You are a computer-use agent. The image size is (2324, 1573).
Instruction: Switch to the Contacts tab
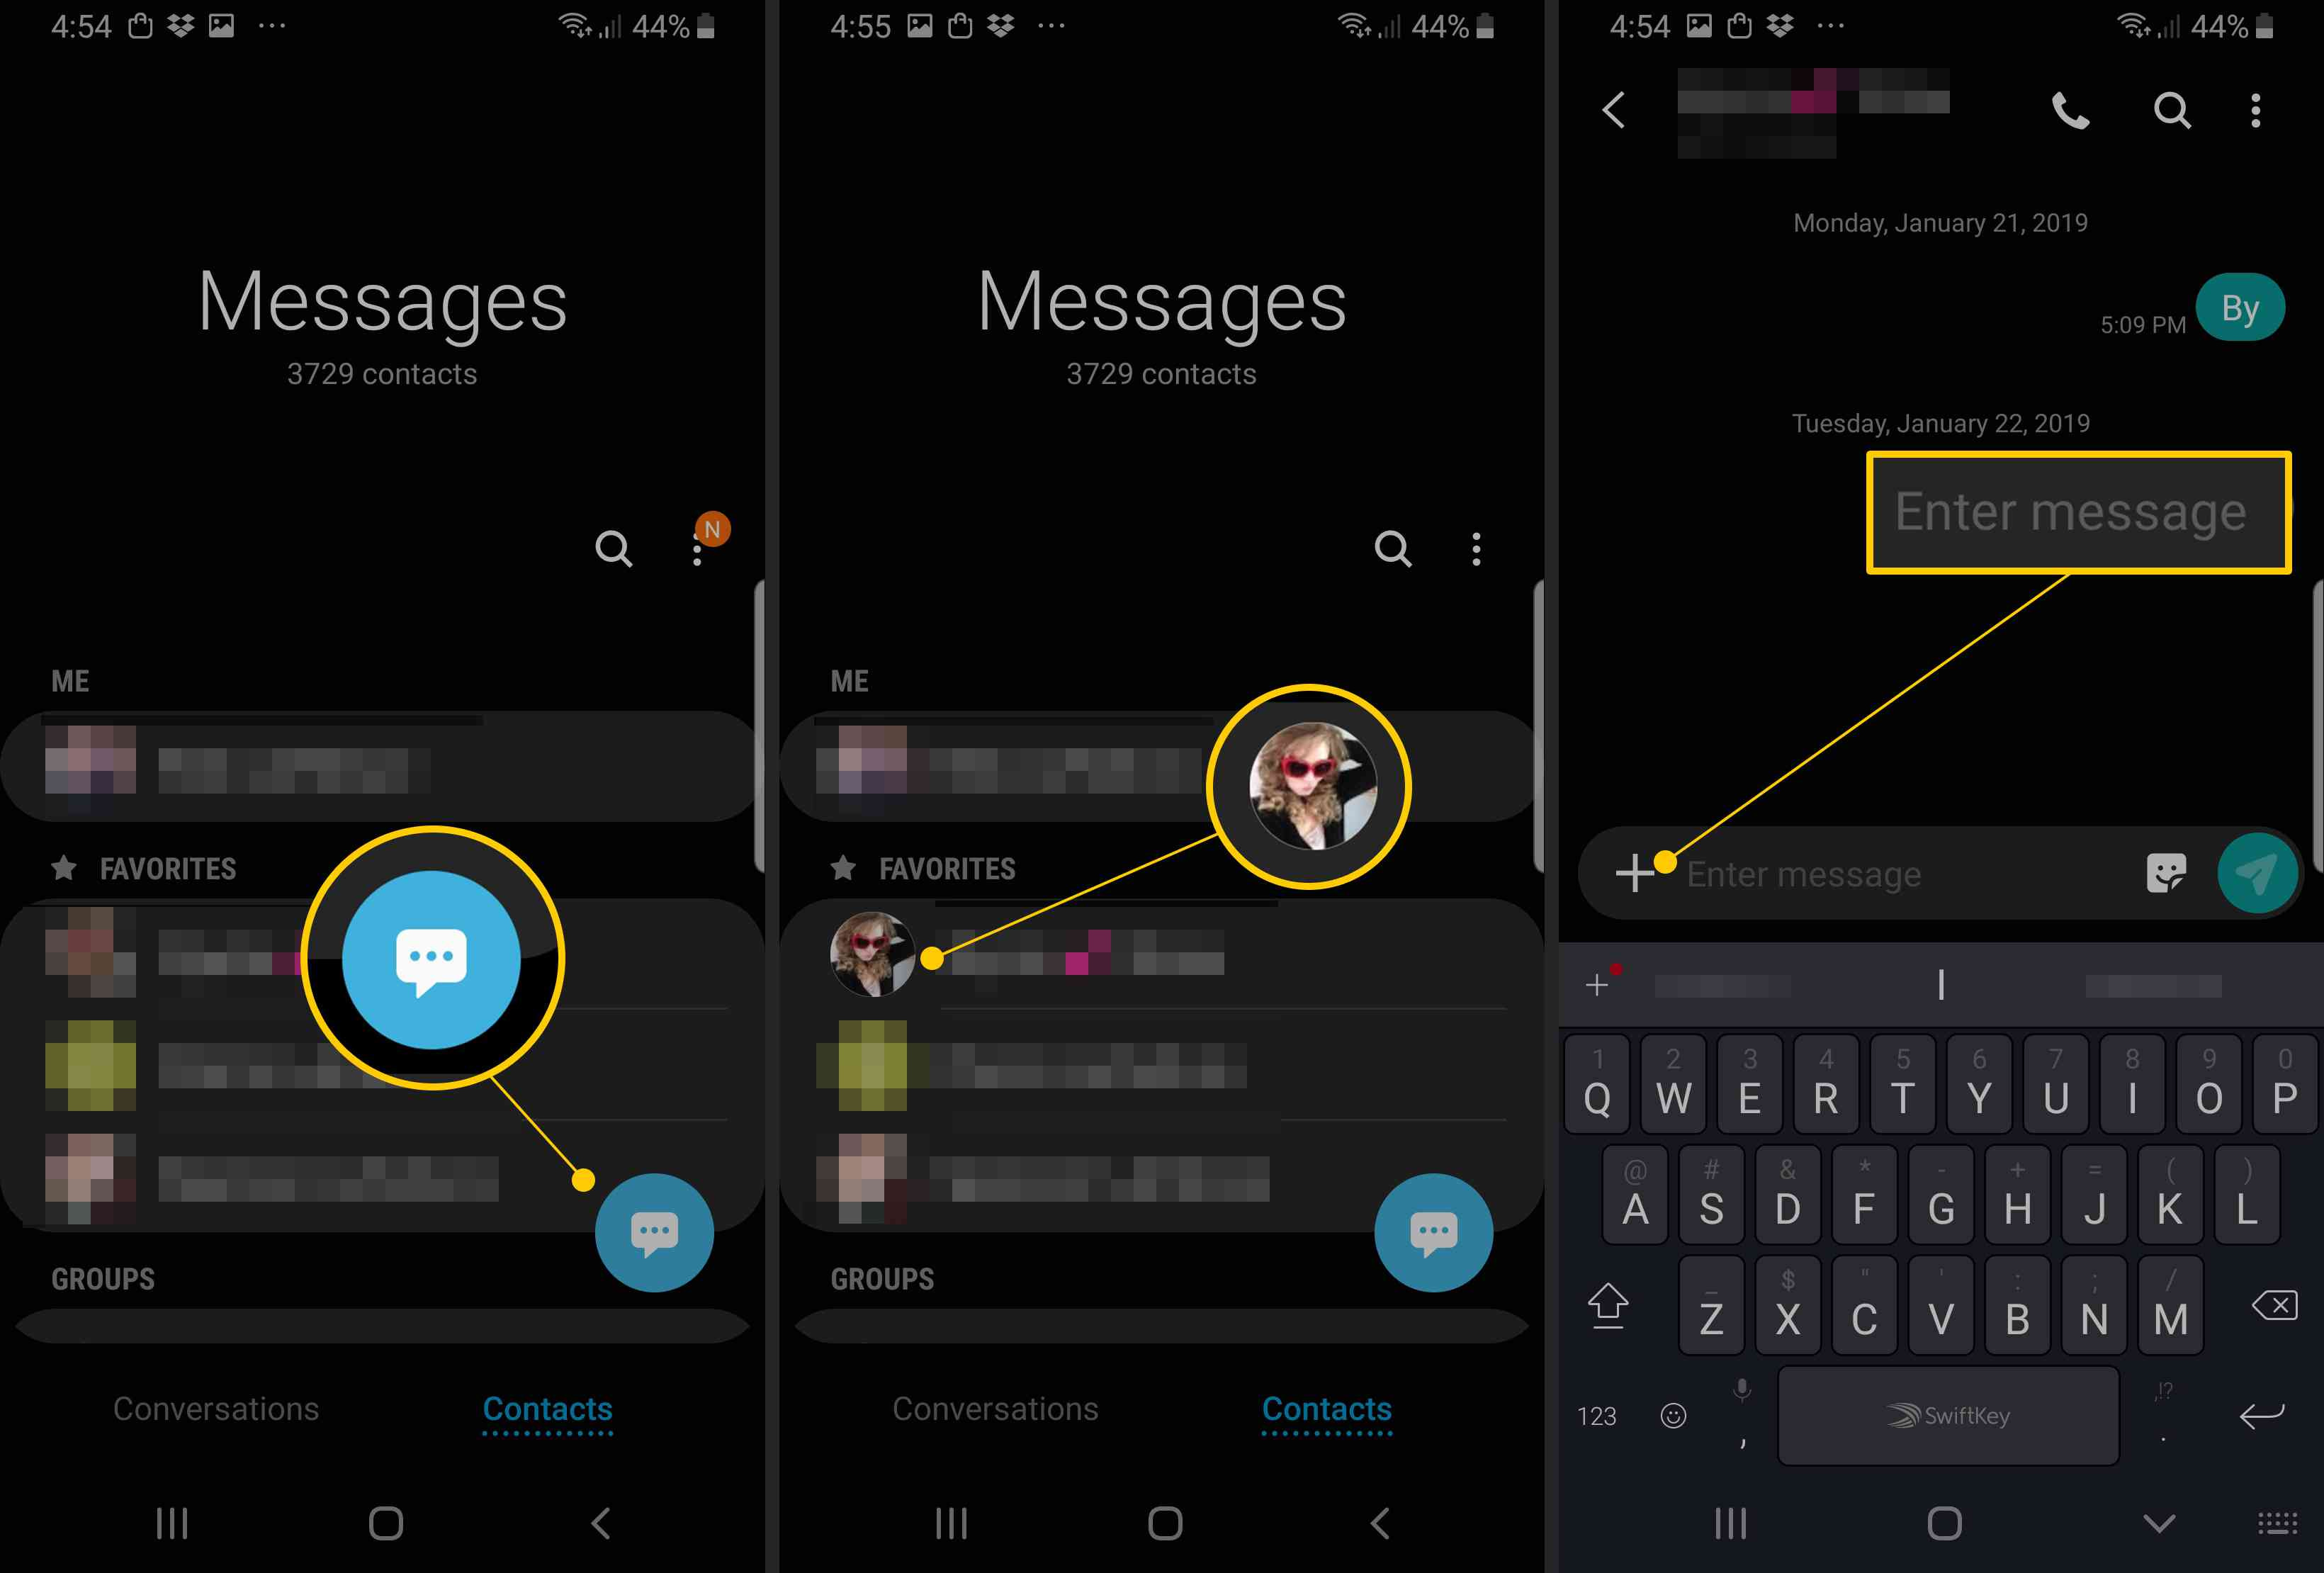tap(549, 1408)
